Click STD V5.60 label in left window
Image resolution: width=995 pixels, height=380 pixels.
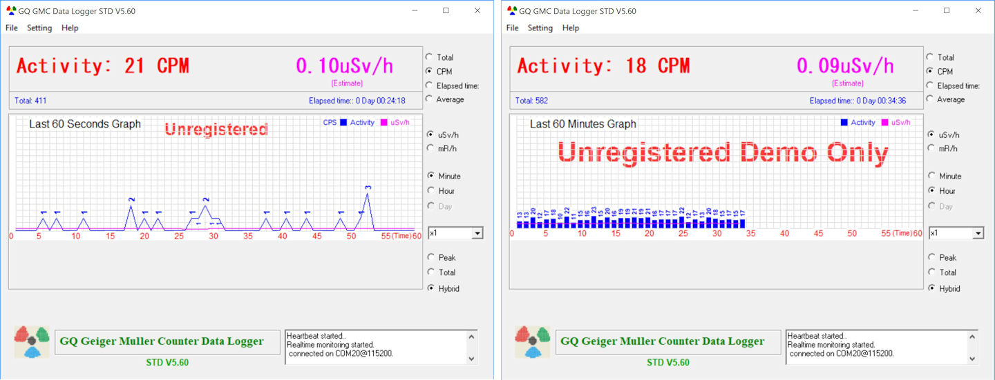[x=167, y=363]
